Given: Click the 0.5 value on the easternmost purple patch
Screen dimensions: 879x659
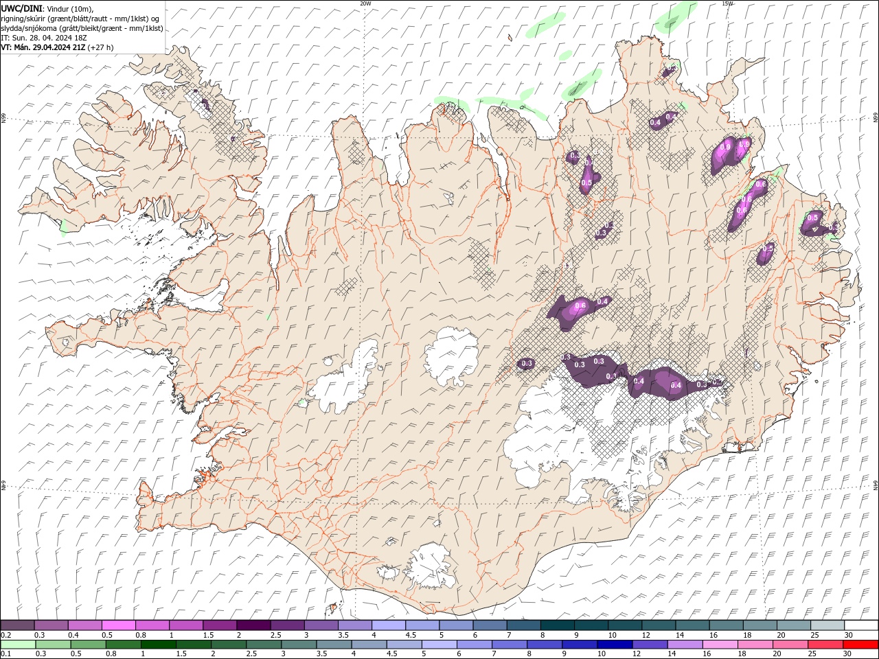Looking at the screenshot, I should coord(813,218).
